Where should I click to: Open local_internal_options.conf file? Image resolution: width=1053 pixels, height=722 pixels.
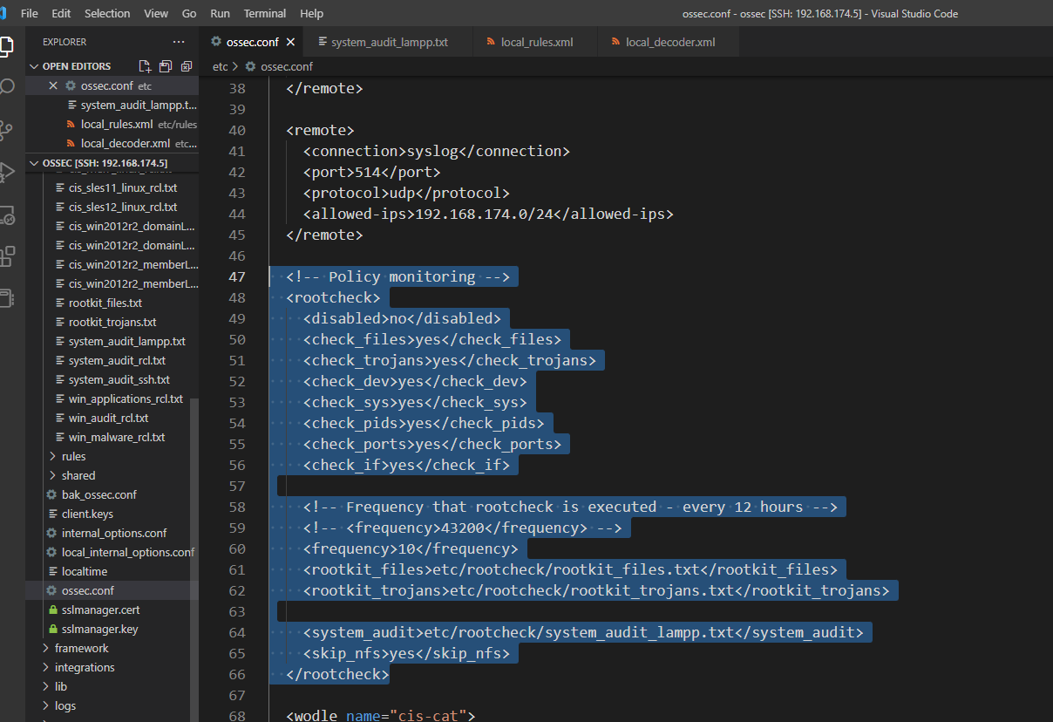click(x=127, y=552)
